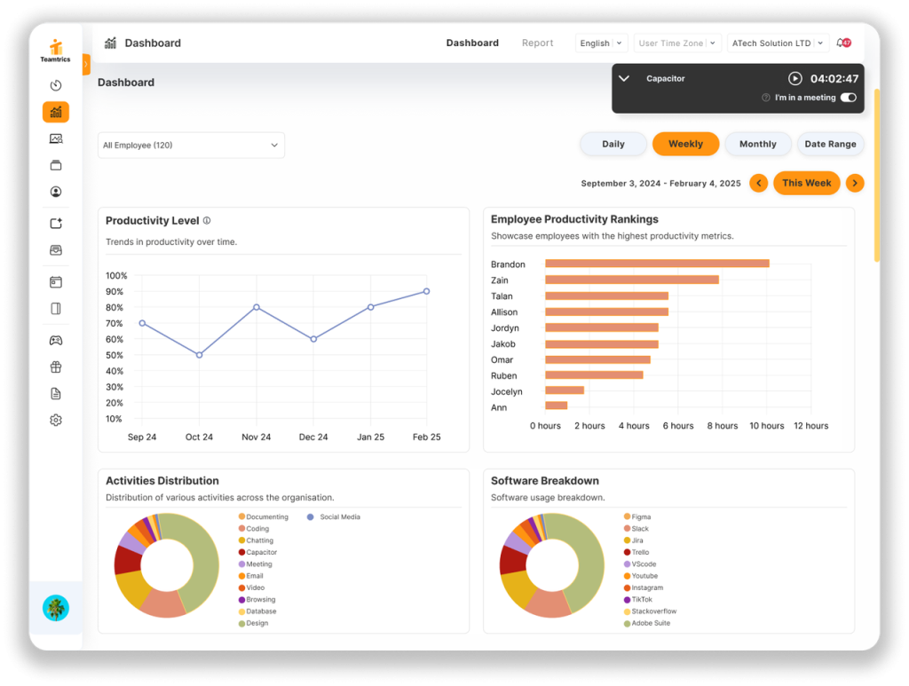Click the notification bell with the red badge
Viewport: 909px width, 686px height.
[x=843, y=43]
